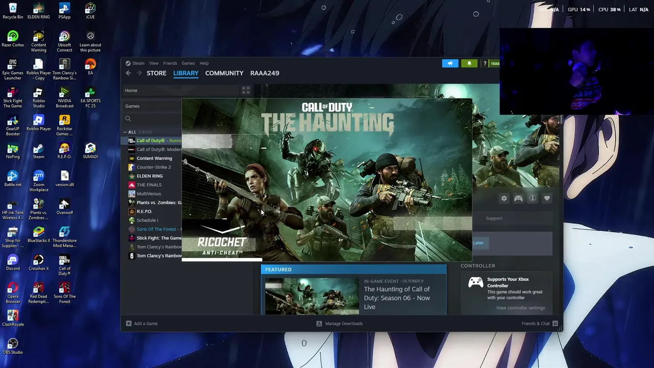This screenshot has height=368, width=654.
Task: Open OBS Studio desktop shortcut
Action: [x=13, y=347]
